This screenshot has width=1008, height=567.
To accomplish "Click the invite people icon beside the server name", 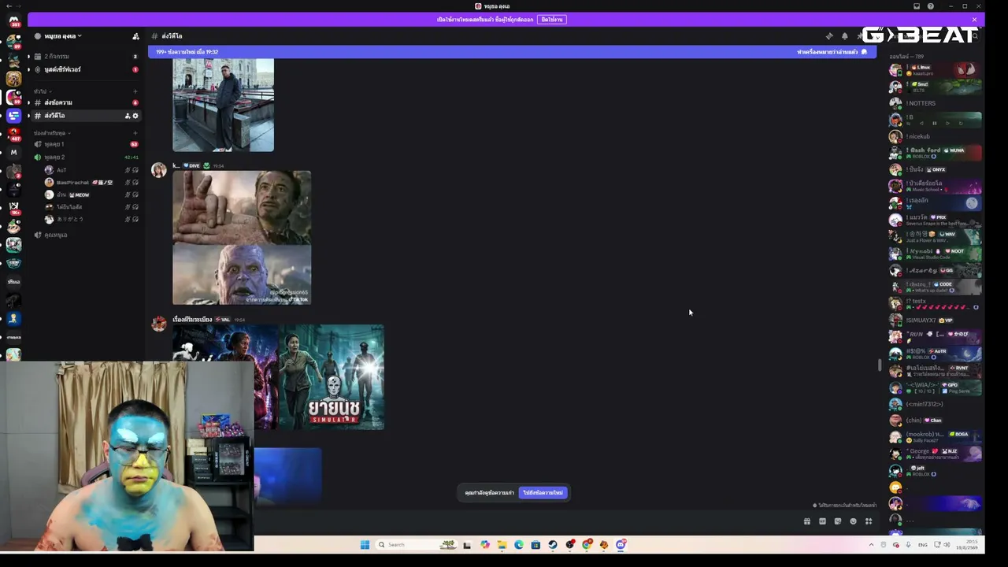I will pyautogui.click(x=135, y=36).
